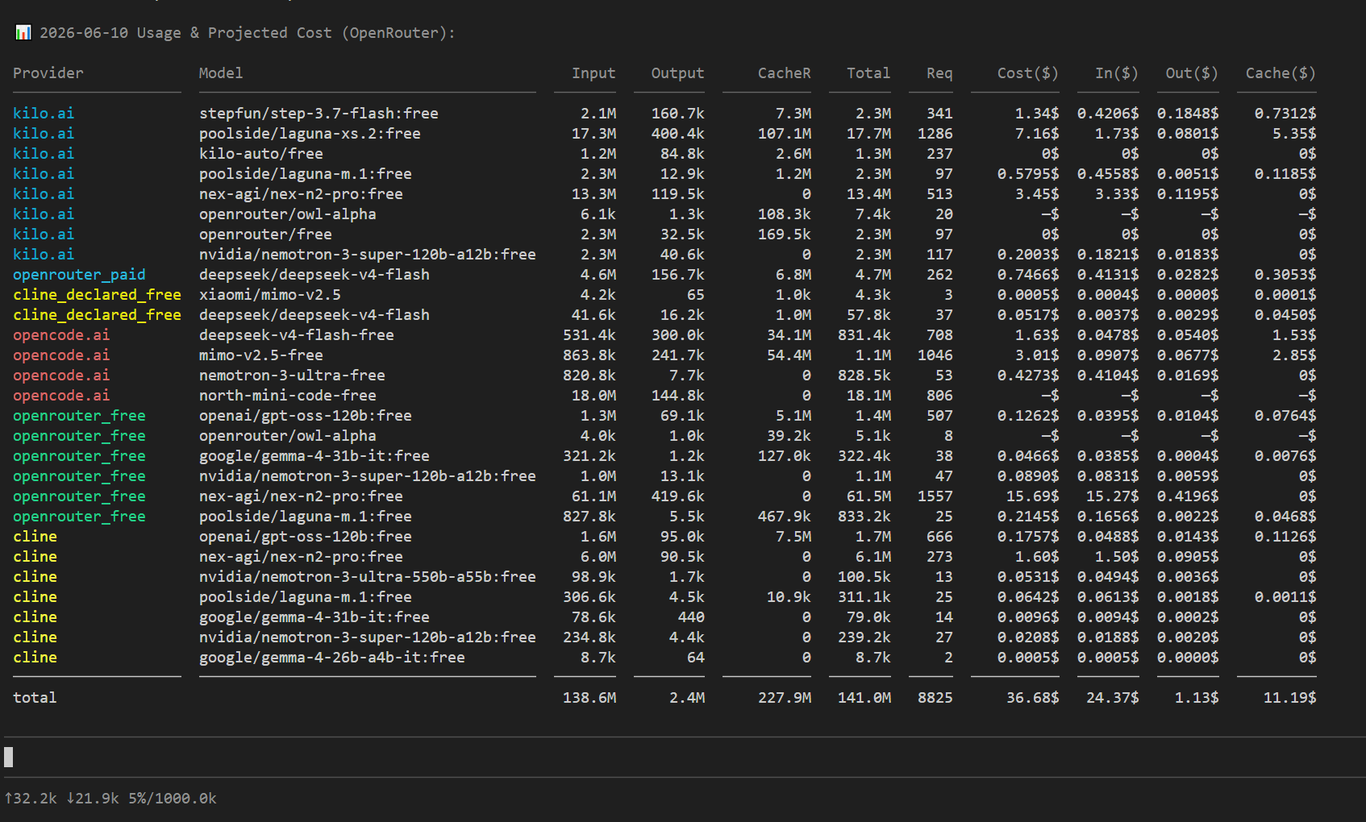1366x822 pixels.
Task: Click total output cost '1.13$'
Action: point(1197,698)
